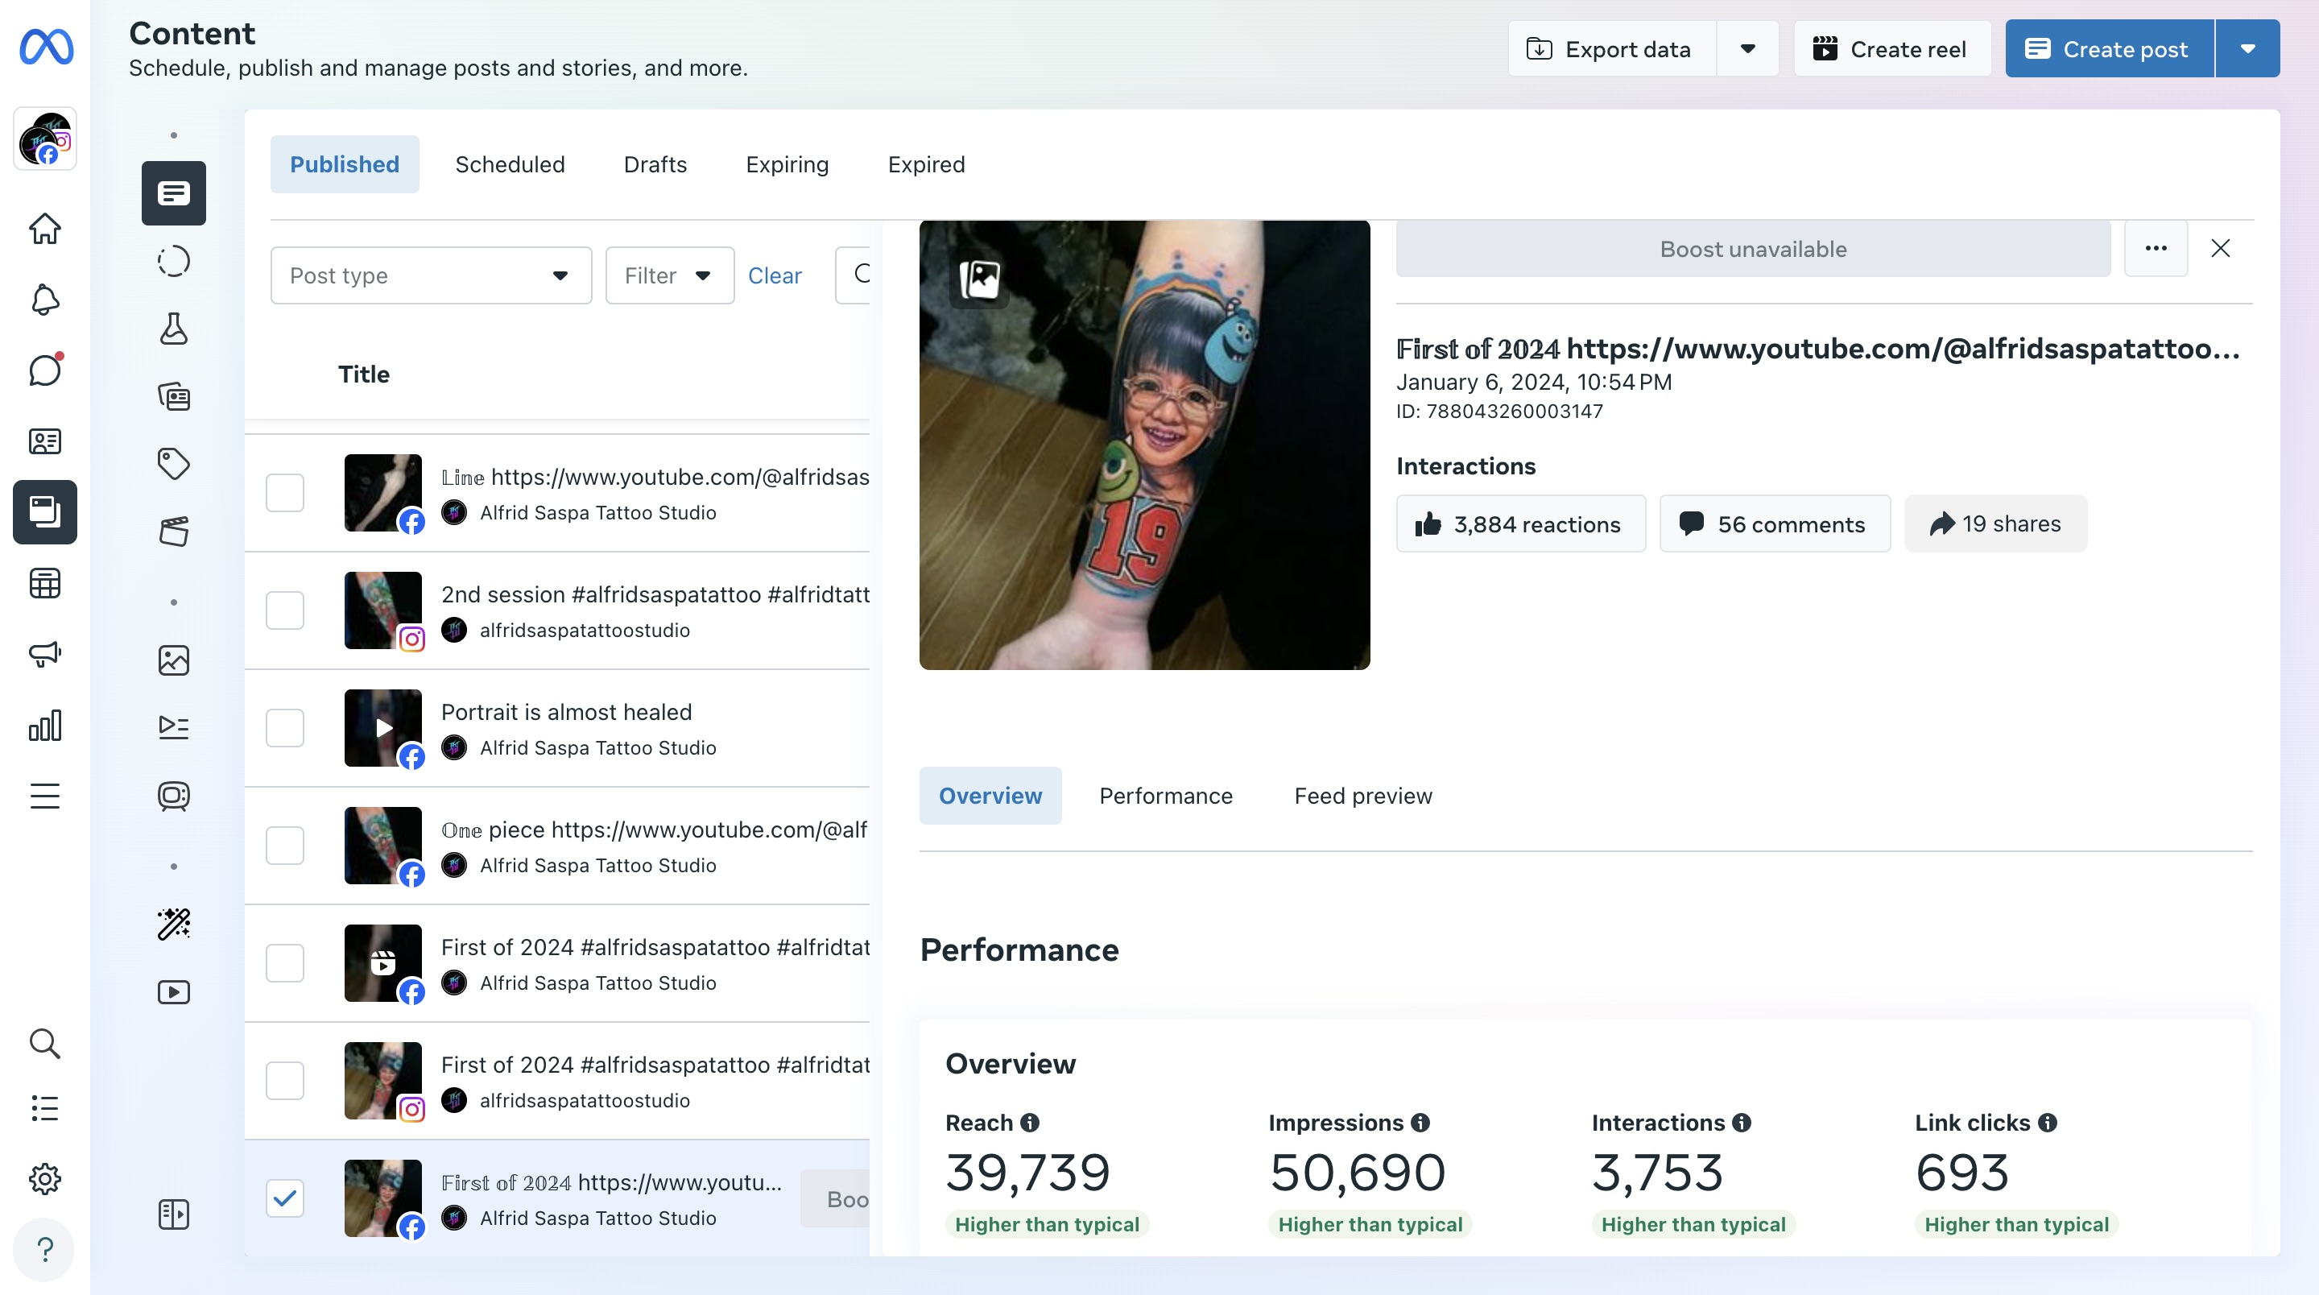
Task: Click the Clear filters link
Action: [x=774, y=275]
